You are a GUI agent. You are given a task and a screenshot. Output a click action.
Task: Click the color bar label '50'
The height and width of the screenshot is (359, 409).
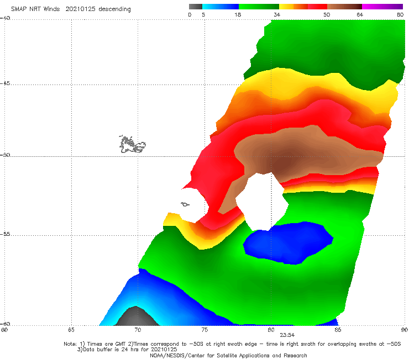(x=327, y=14)
